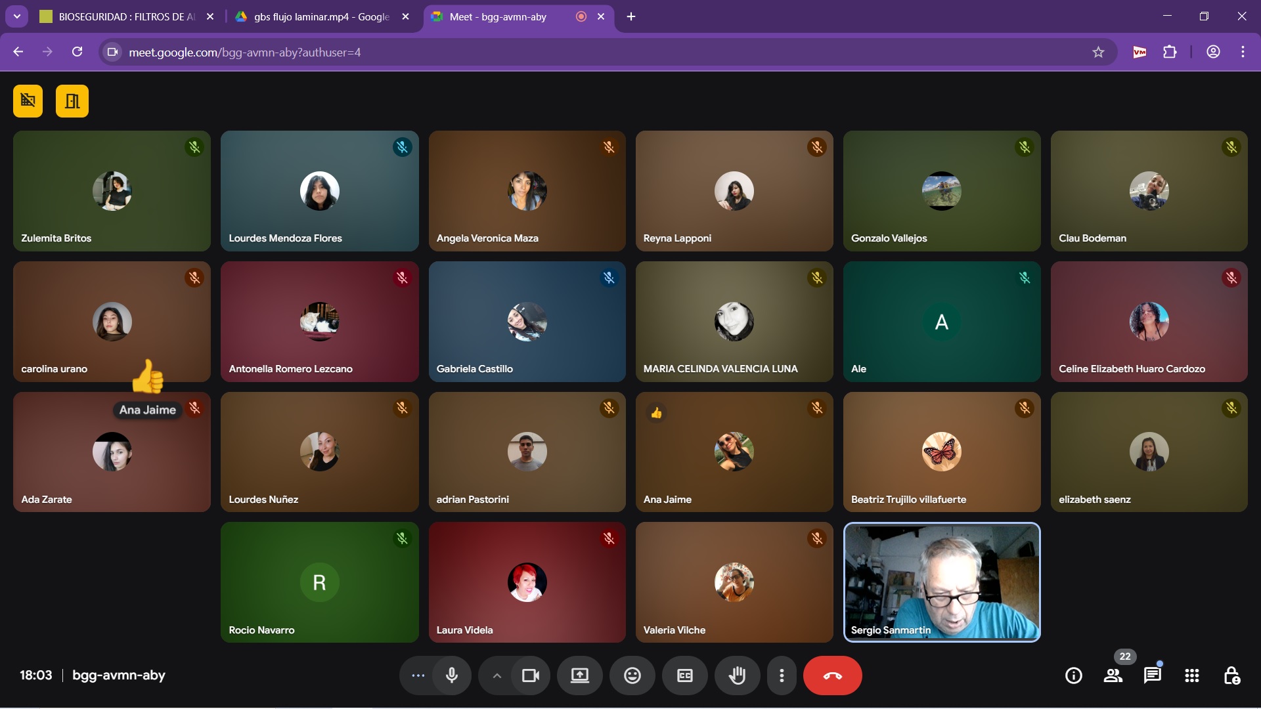The image size is (1261, 709).
Task: Open the activities grid panel
Action: 1191,676
